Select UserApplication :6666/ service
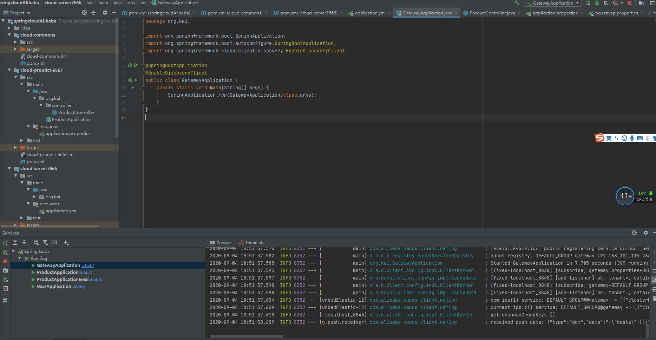 (61, 287)
